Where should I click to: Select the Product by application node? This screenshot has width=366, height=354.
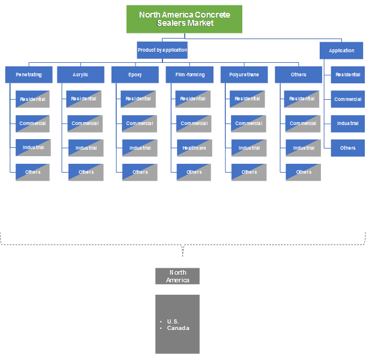pos(162,50)
